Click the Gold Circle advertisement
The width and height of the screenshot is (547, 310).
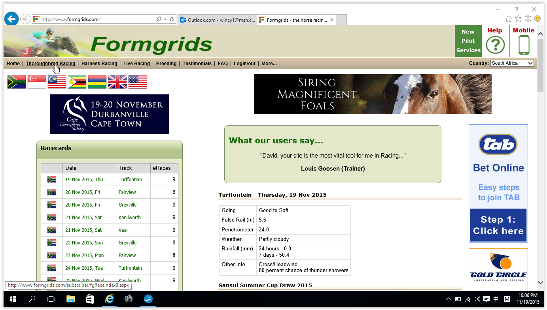tap(498, 270)
